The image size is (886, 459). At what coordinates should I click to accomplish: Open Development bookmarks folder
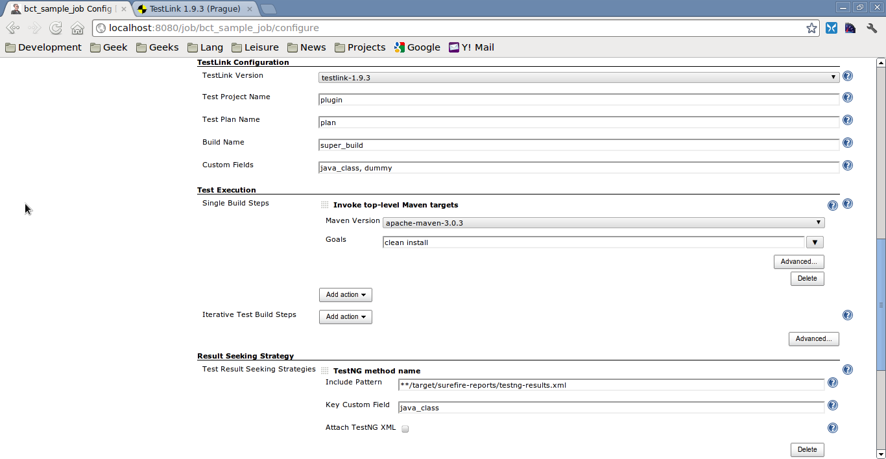[x=43, y=47]
